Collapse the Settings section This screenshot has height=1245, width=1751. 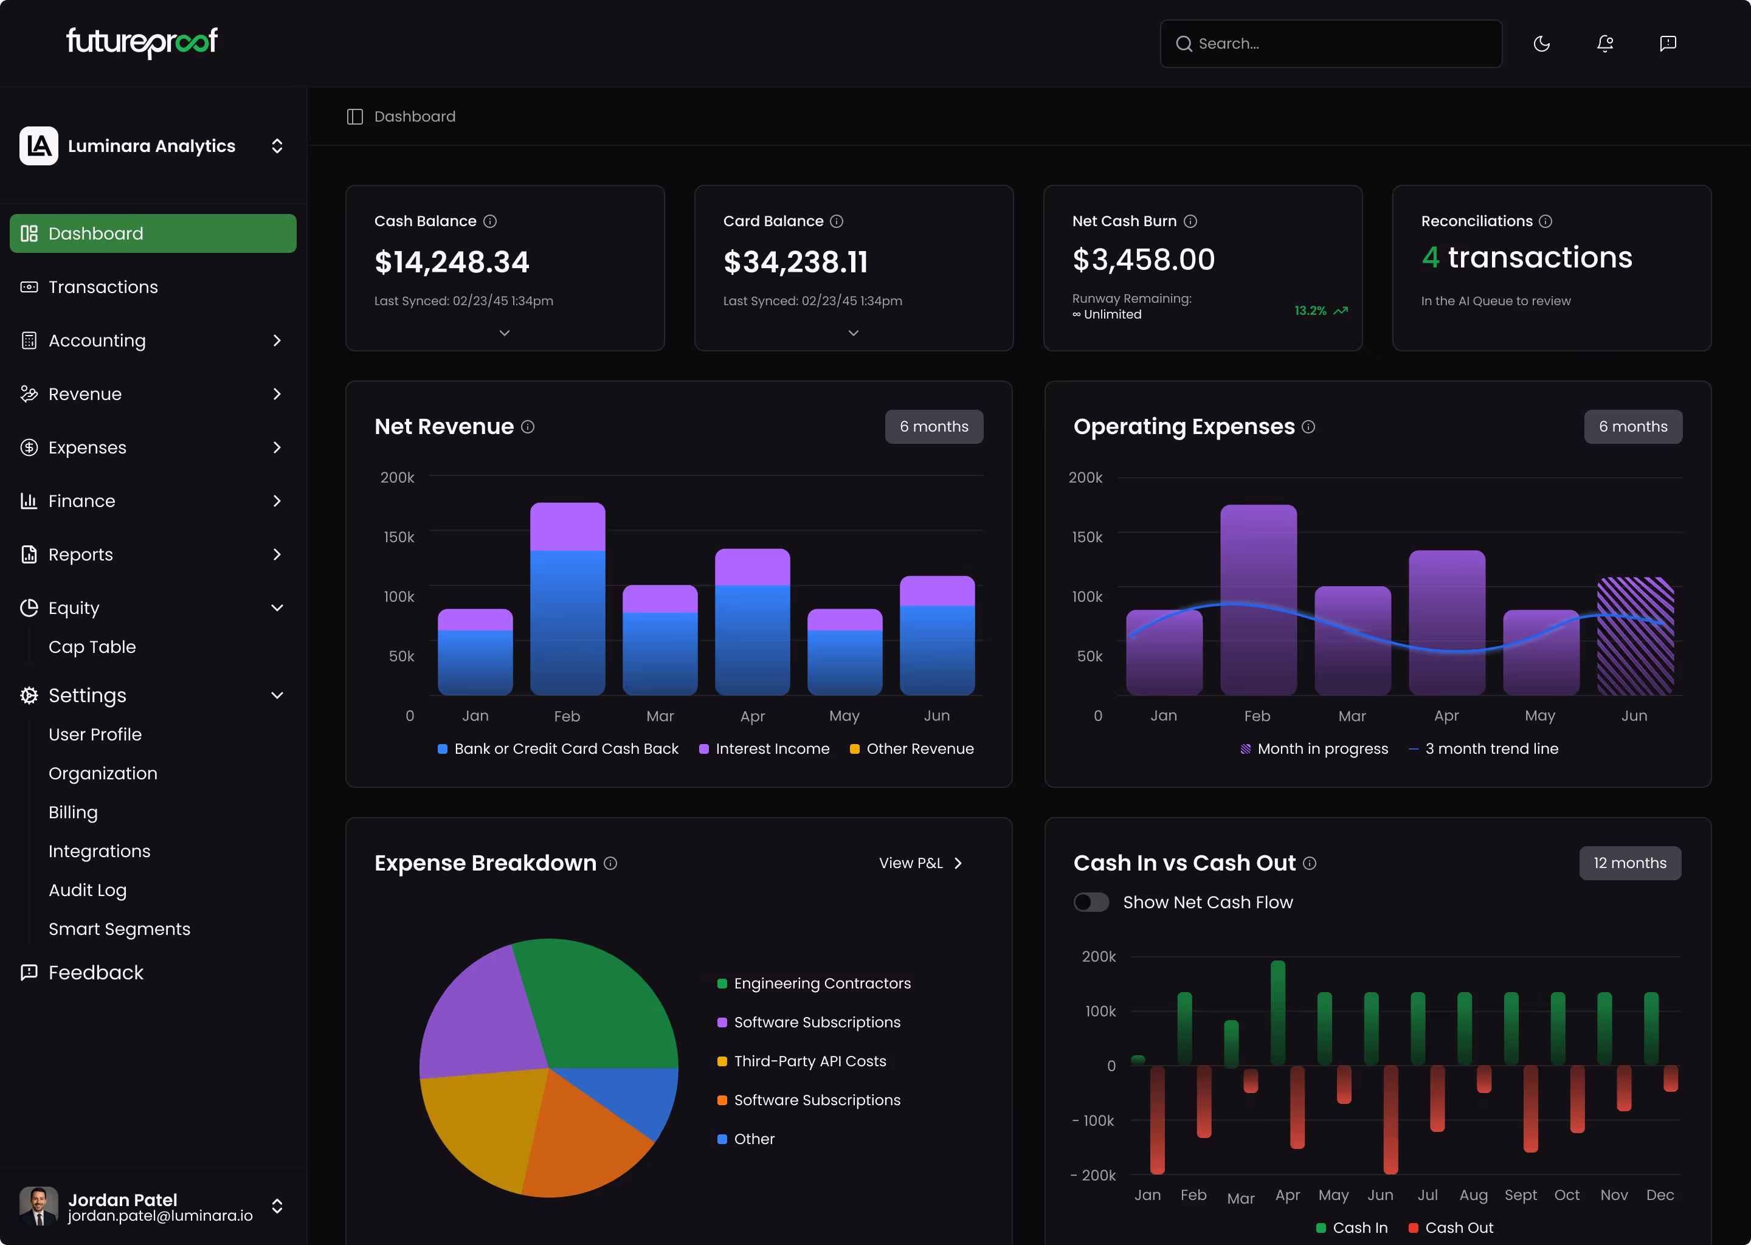(277, 695)
